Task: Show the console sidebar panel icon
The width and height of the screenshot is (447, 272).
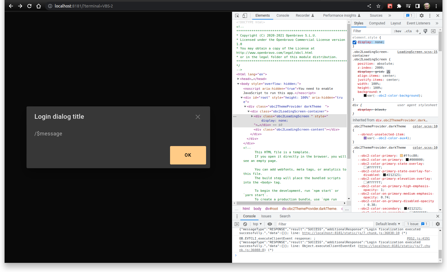Action: pos(237,224)
